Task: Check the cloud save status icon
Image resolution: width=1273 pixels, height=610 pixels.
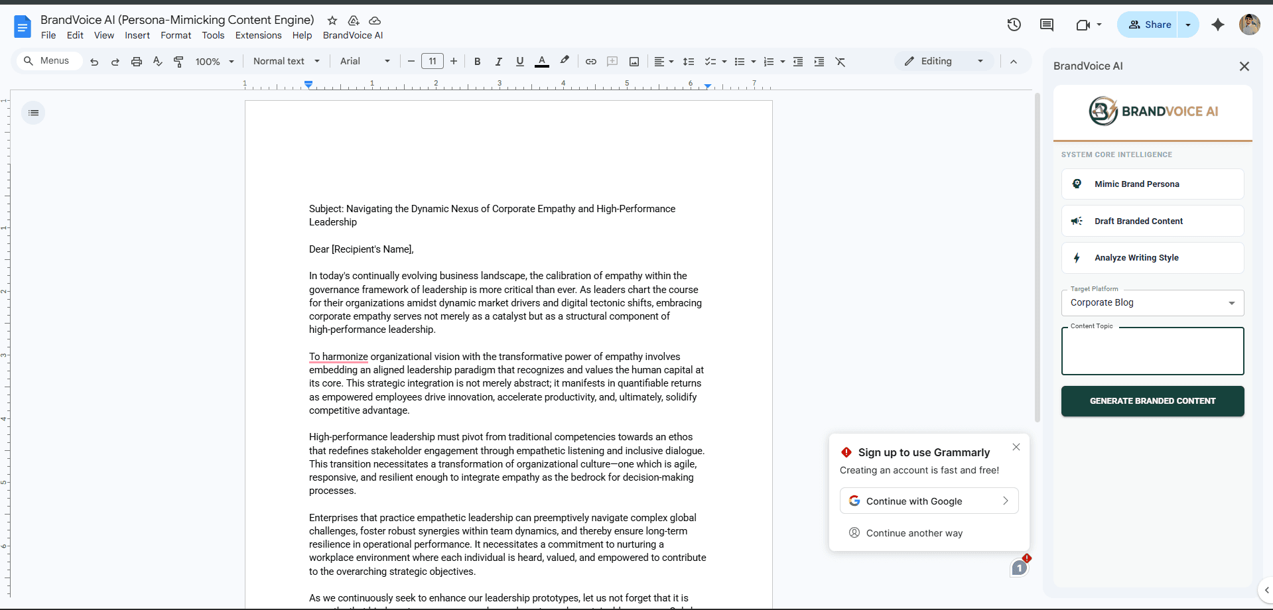Action: [375, 21]
